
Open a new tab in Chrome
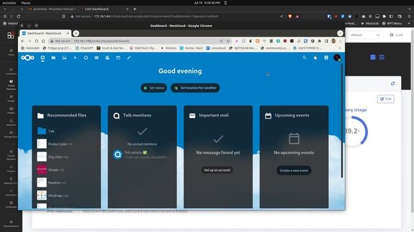coord(76,33)
